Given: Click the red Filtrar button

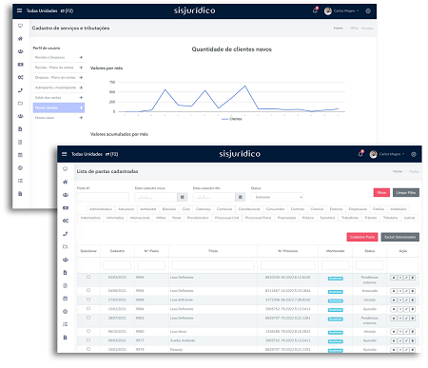Looking at the screenshot, I should click(381, 193).
